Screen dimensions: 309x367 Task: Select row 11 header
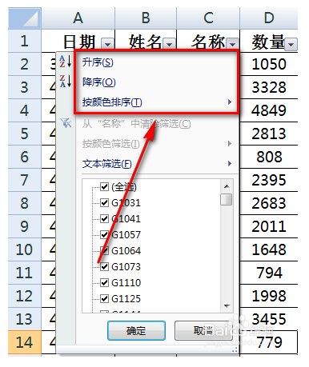pyautogui.click(x=25, y=273)
